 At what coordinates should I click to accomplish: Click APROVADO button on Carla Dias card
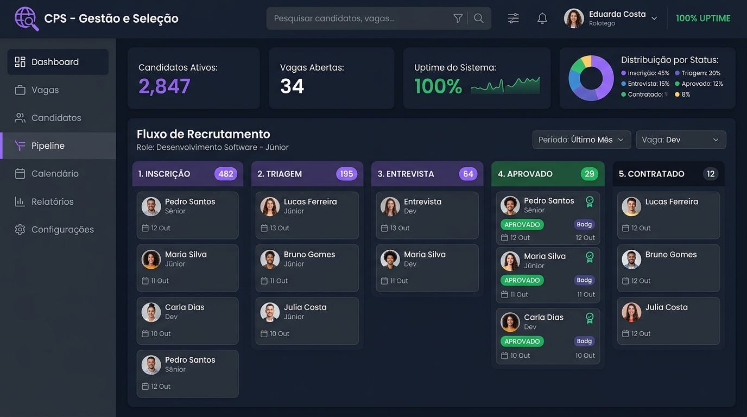coord(522,341)
